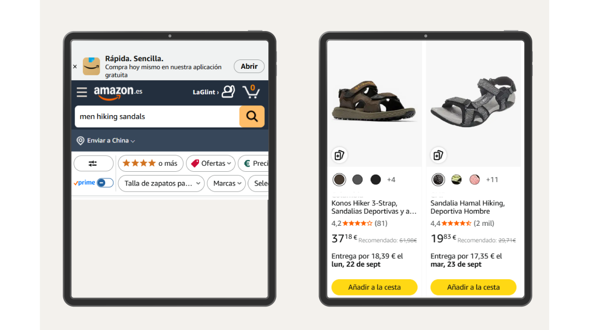Screen dimensions: 589x330
Task: Open the shopping cart icon
Action: (251, 91)
